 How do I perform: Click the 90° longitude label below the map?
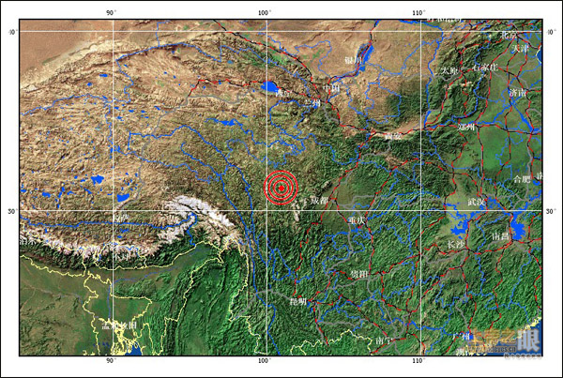(111, 360)
